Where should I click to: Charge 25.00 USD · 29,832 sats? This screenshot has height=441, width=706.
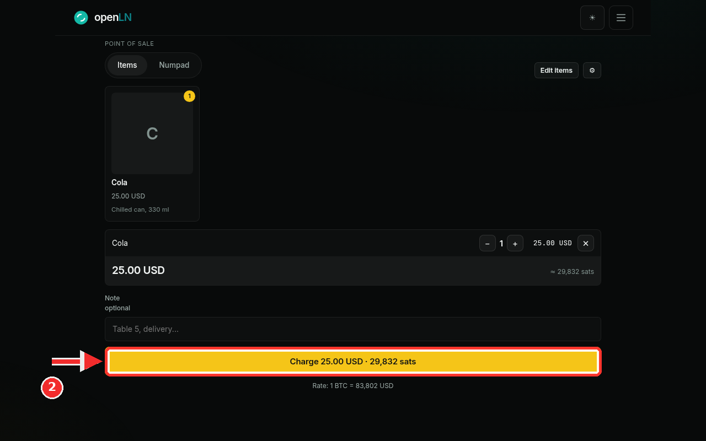(x=353, y=362)
